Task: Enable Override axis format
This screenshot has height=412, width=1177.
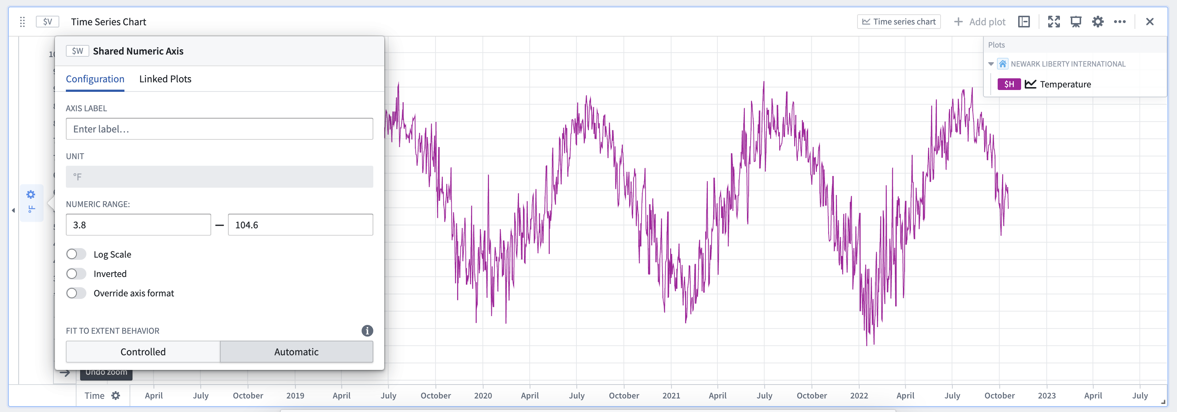Action: pyautogui.click(x=76, y=293)
